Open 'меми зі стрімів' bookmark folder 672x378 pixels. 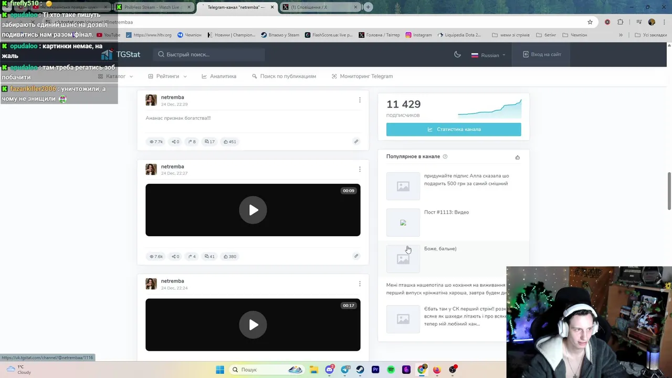point(511,35)
